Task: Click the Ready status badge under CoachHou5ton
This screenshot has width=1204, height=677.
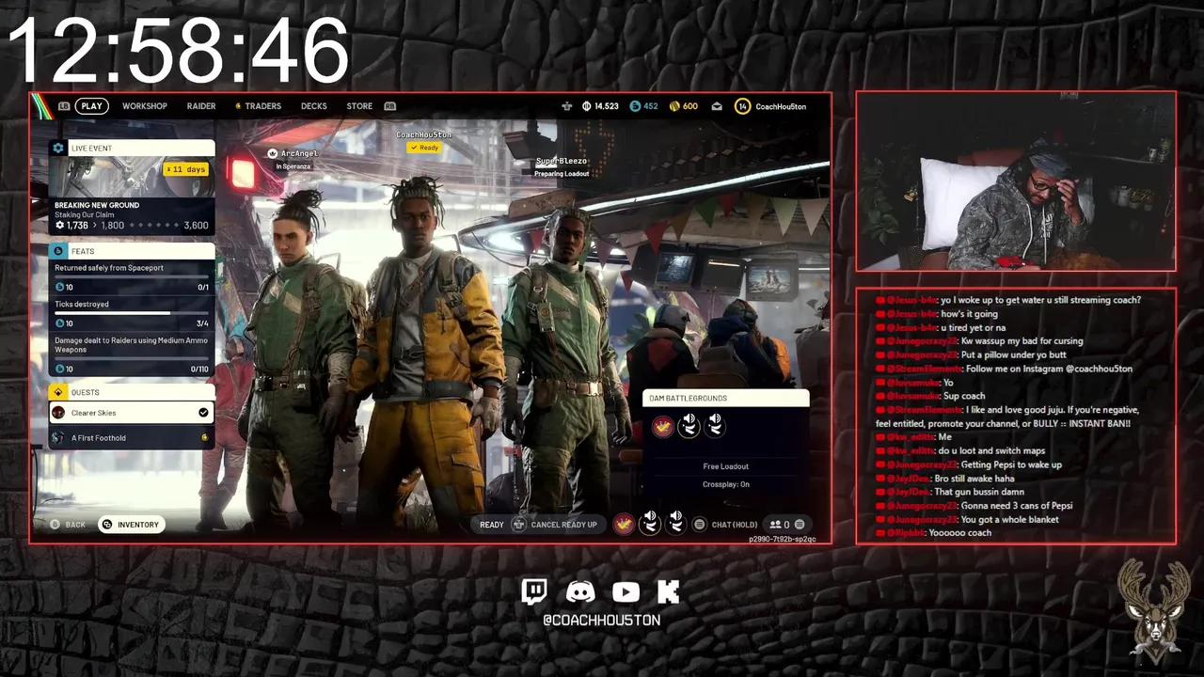Action: (x=424, y=148)
